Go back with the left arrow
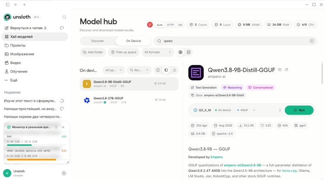Screen dimensions: 325x180 pos(16,4)
